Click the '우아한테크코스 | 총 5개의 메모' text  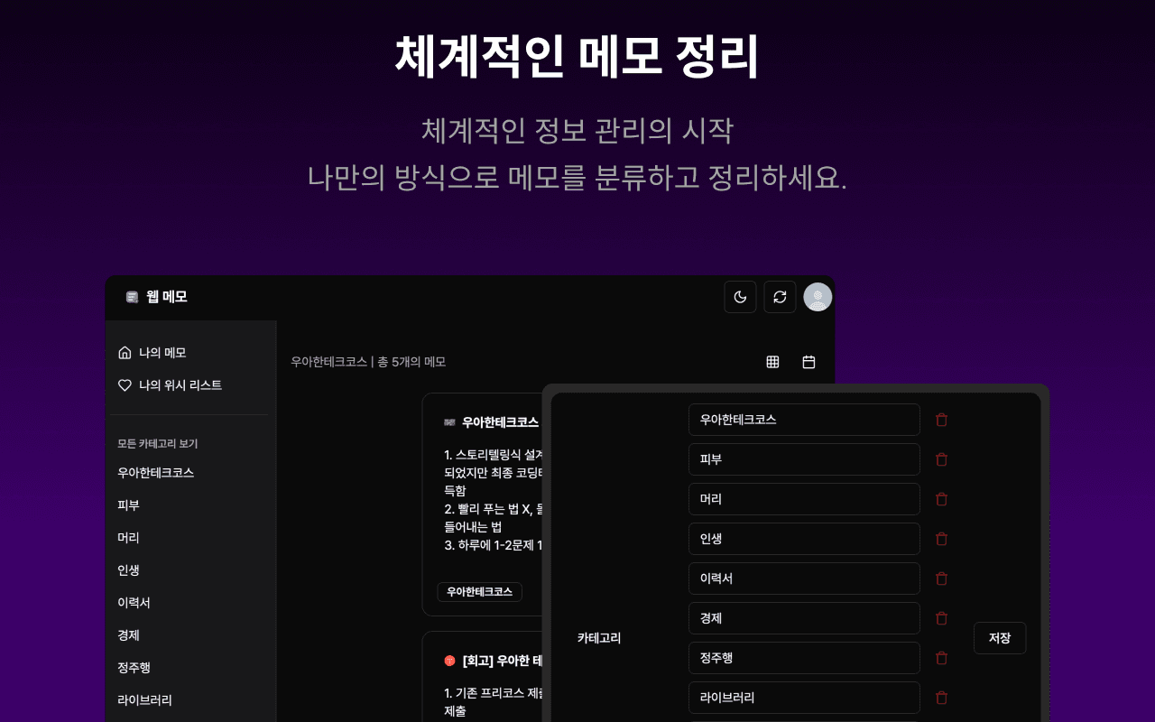[368, 362]
